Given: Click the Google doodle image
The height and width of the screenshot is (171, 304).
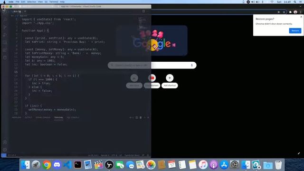Looking at the screenshot, I should pyautogui.click(x=152, y=40).
